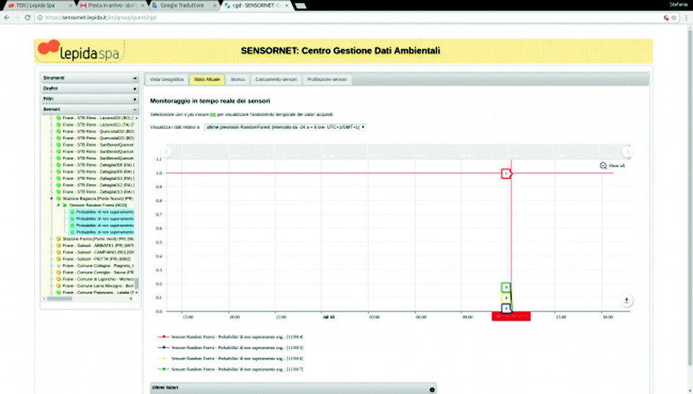Open the Profilazione sensori tab
The height and width of the screenshot is (394, 693).
point(327,79)
